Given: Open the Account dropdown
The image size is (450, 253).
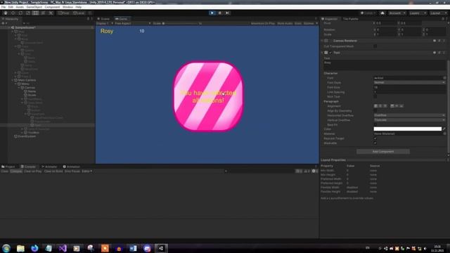Looking at the screenshot, I should [x=397, y=13].
